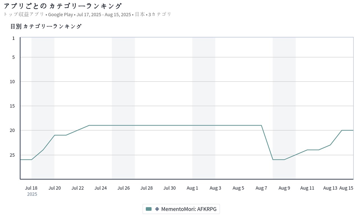This screenshot has width=359, height=215.
Task: Select the Jul 24 date label
Action: 100,188
